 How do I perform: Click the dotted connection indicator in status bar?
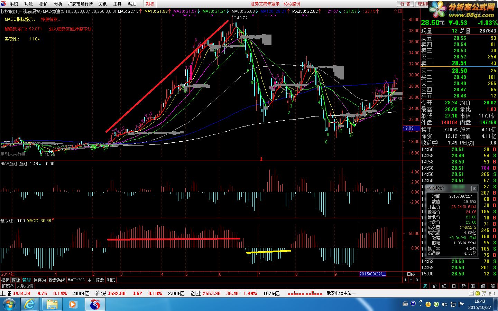pyautogui.click(x=305, y=293)
